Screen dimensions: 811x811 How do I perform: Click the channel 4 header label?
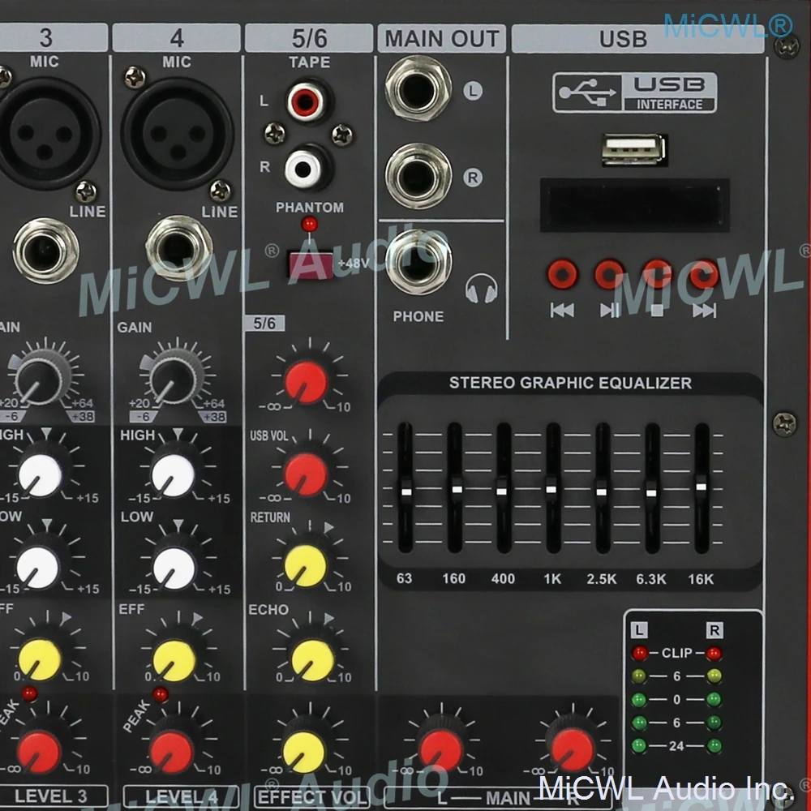tap(176, 38)
